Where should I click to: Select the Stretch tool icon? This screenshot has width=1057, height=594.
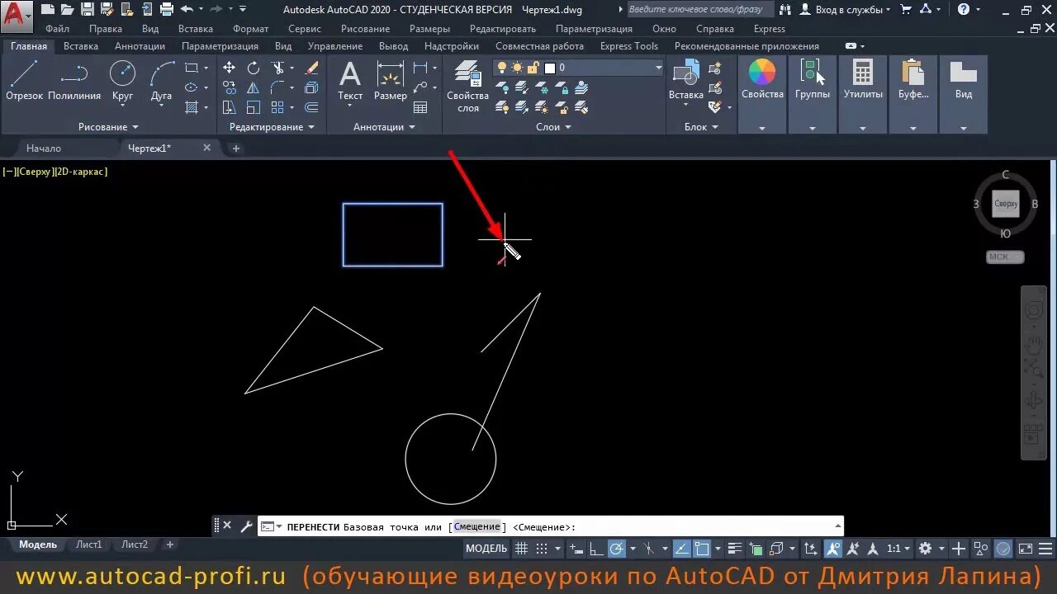tap(230, 107)
